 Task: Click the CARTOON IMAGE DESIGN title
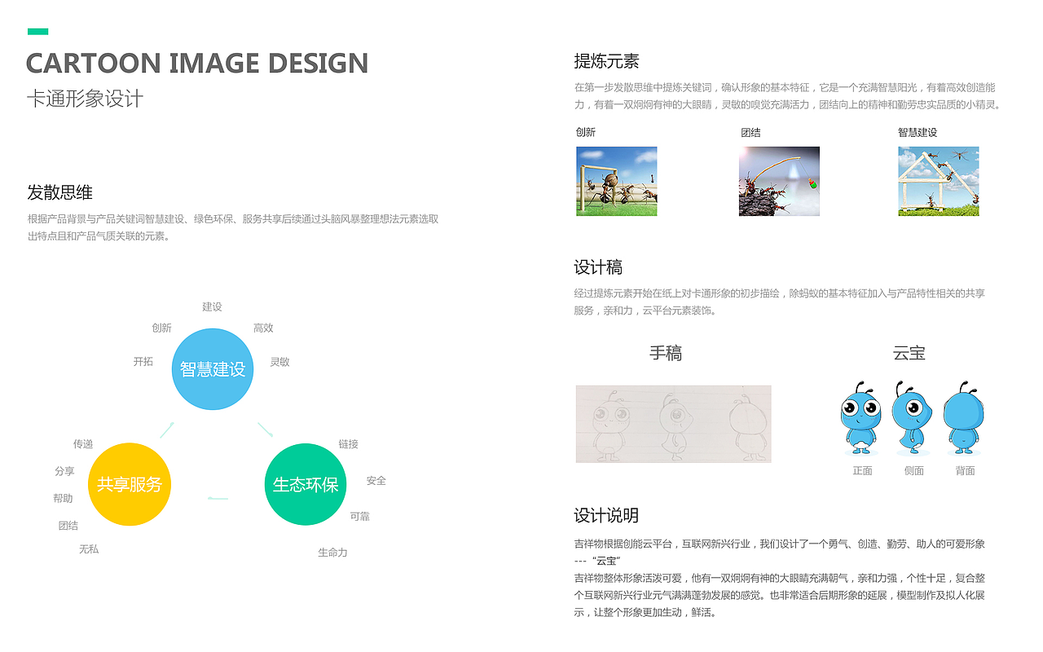pyautogui.click(x=197, y=63)
